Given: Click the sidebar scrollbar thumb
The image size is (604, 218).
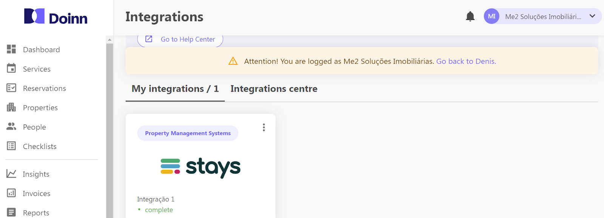Looking at the screenshot, I should (109, 130).
